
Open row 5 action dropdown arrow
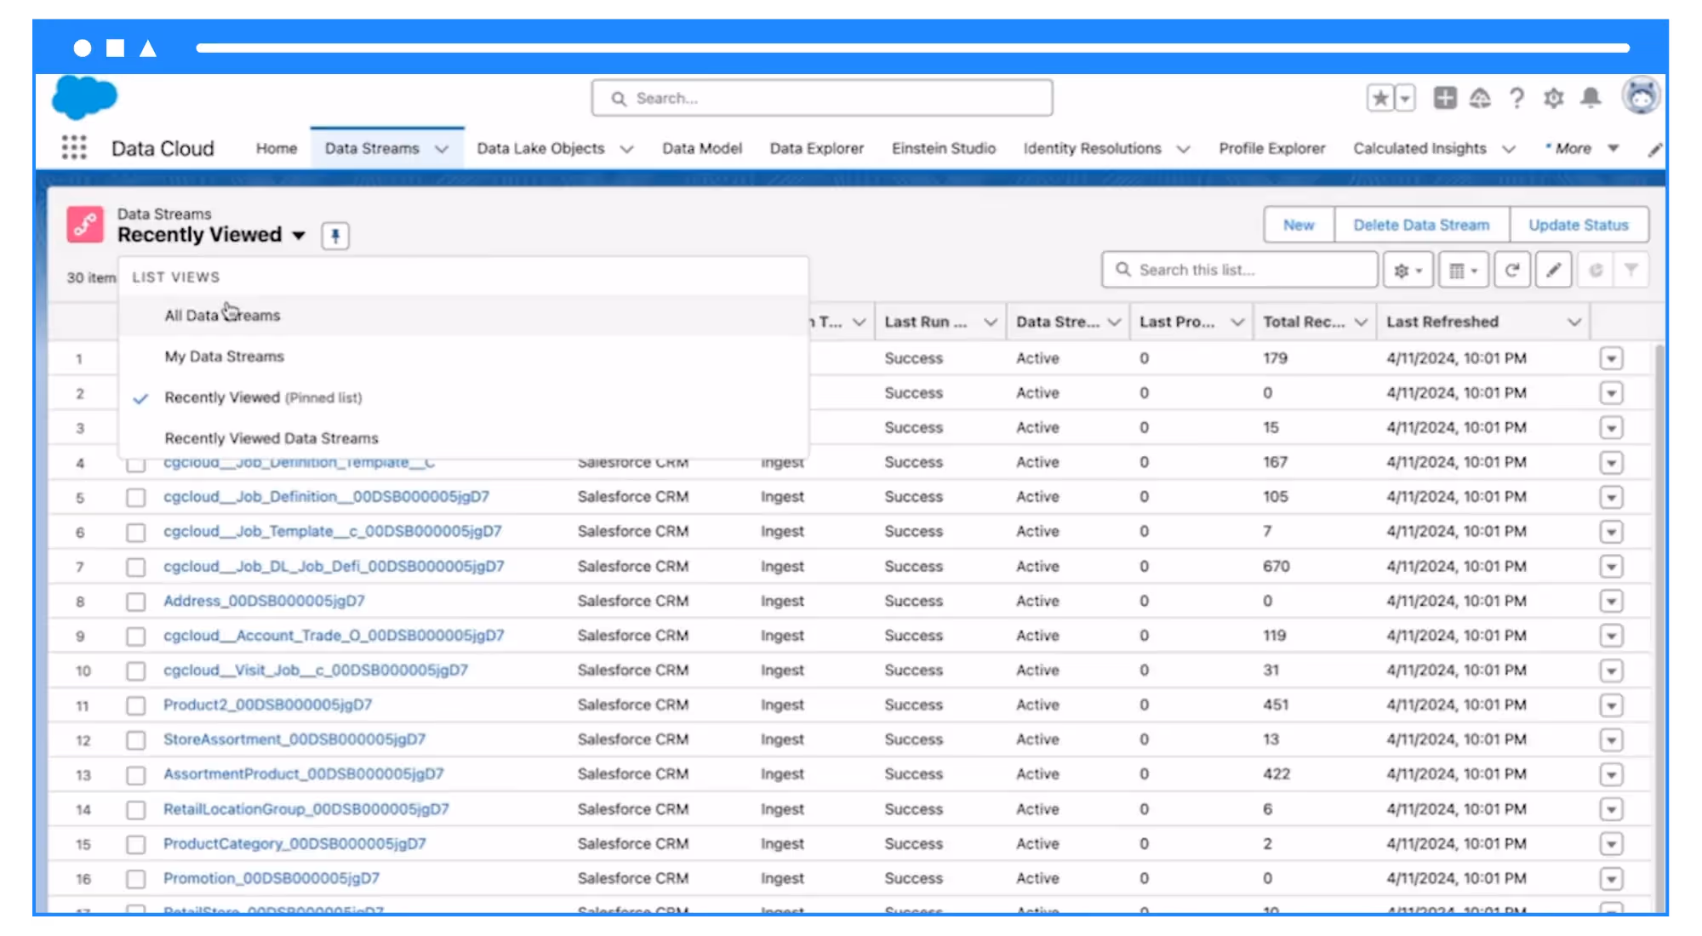click(1611, 497)
